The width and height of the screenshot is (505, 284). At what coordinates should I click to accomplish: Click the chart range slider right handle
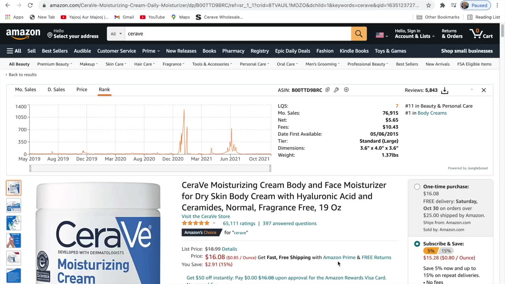270,168
